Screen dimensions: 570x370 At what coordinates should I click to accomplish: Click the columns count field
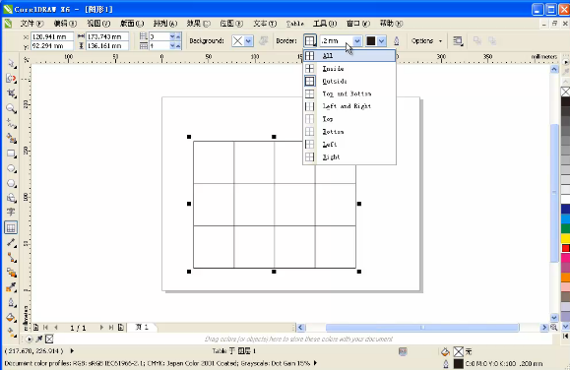(159, 46)
